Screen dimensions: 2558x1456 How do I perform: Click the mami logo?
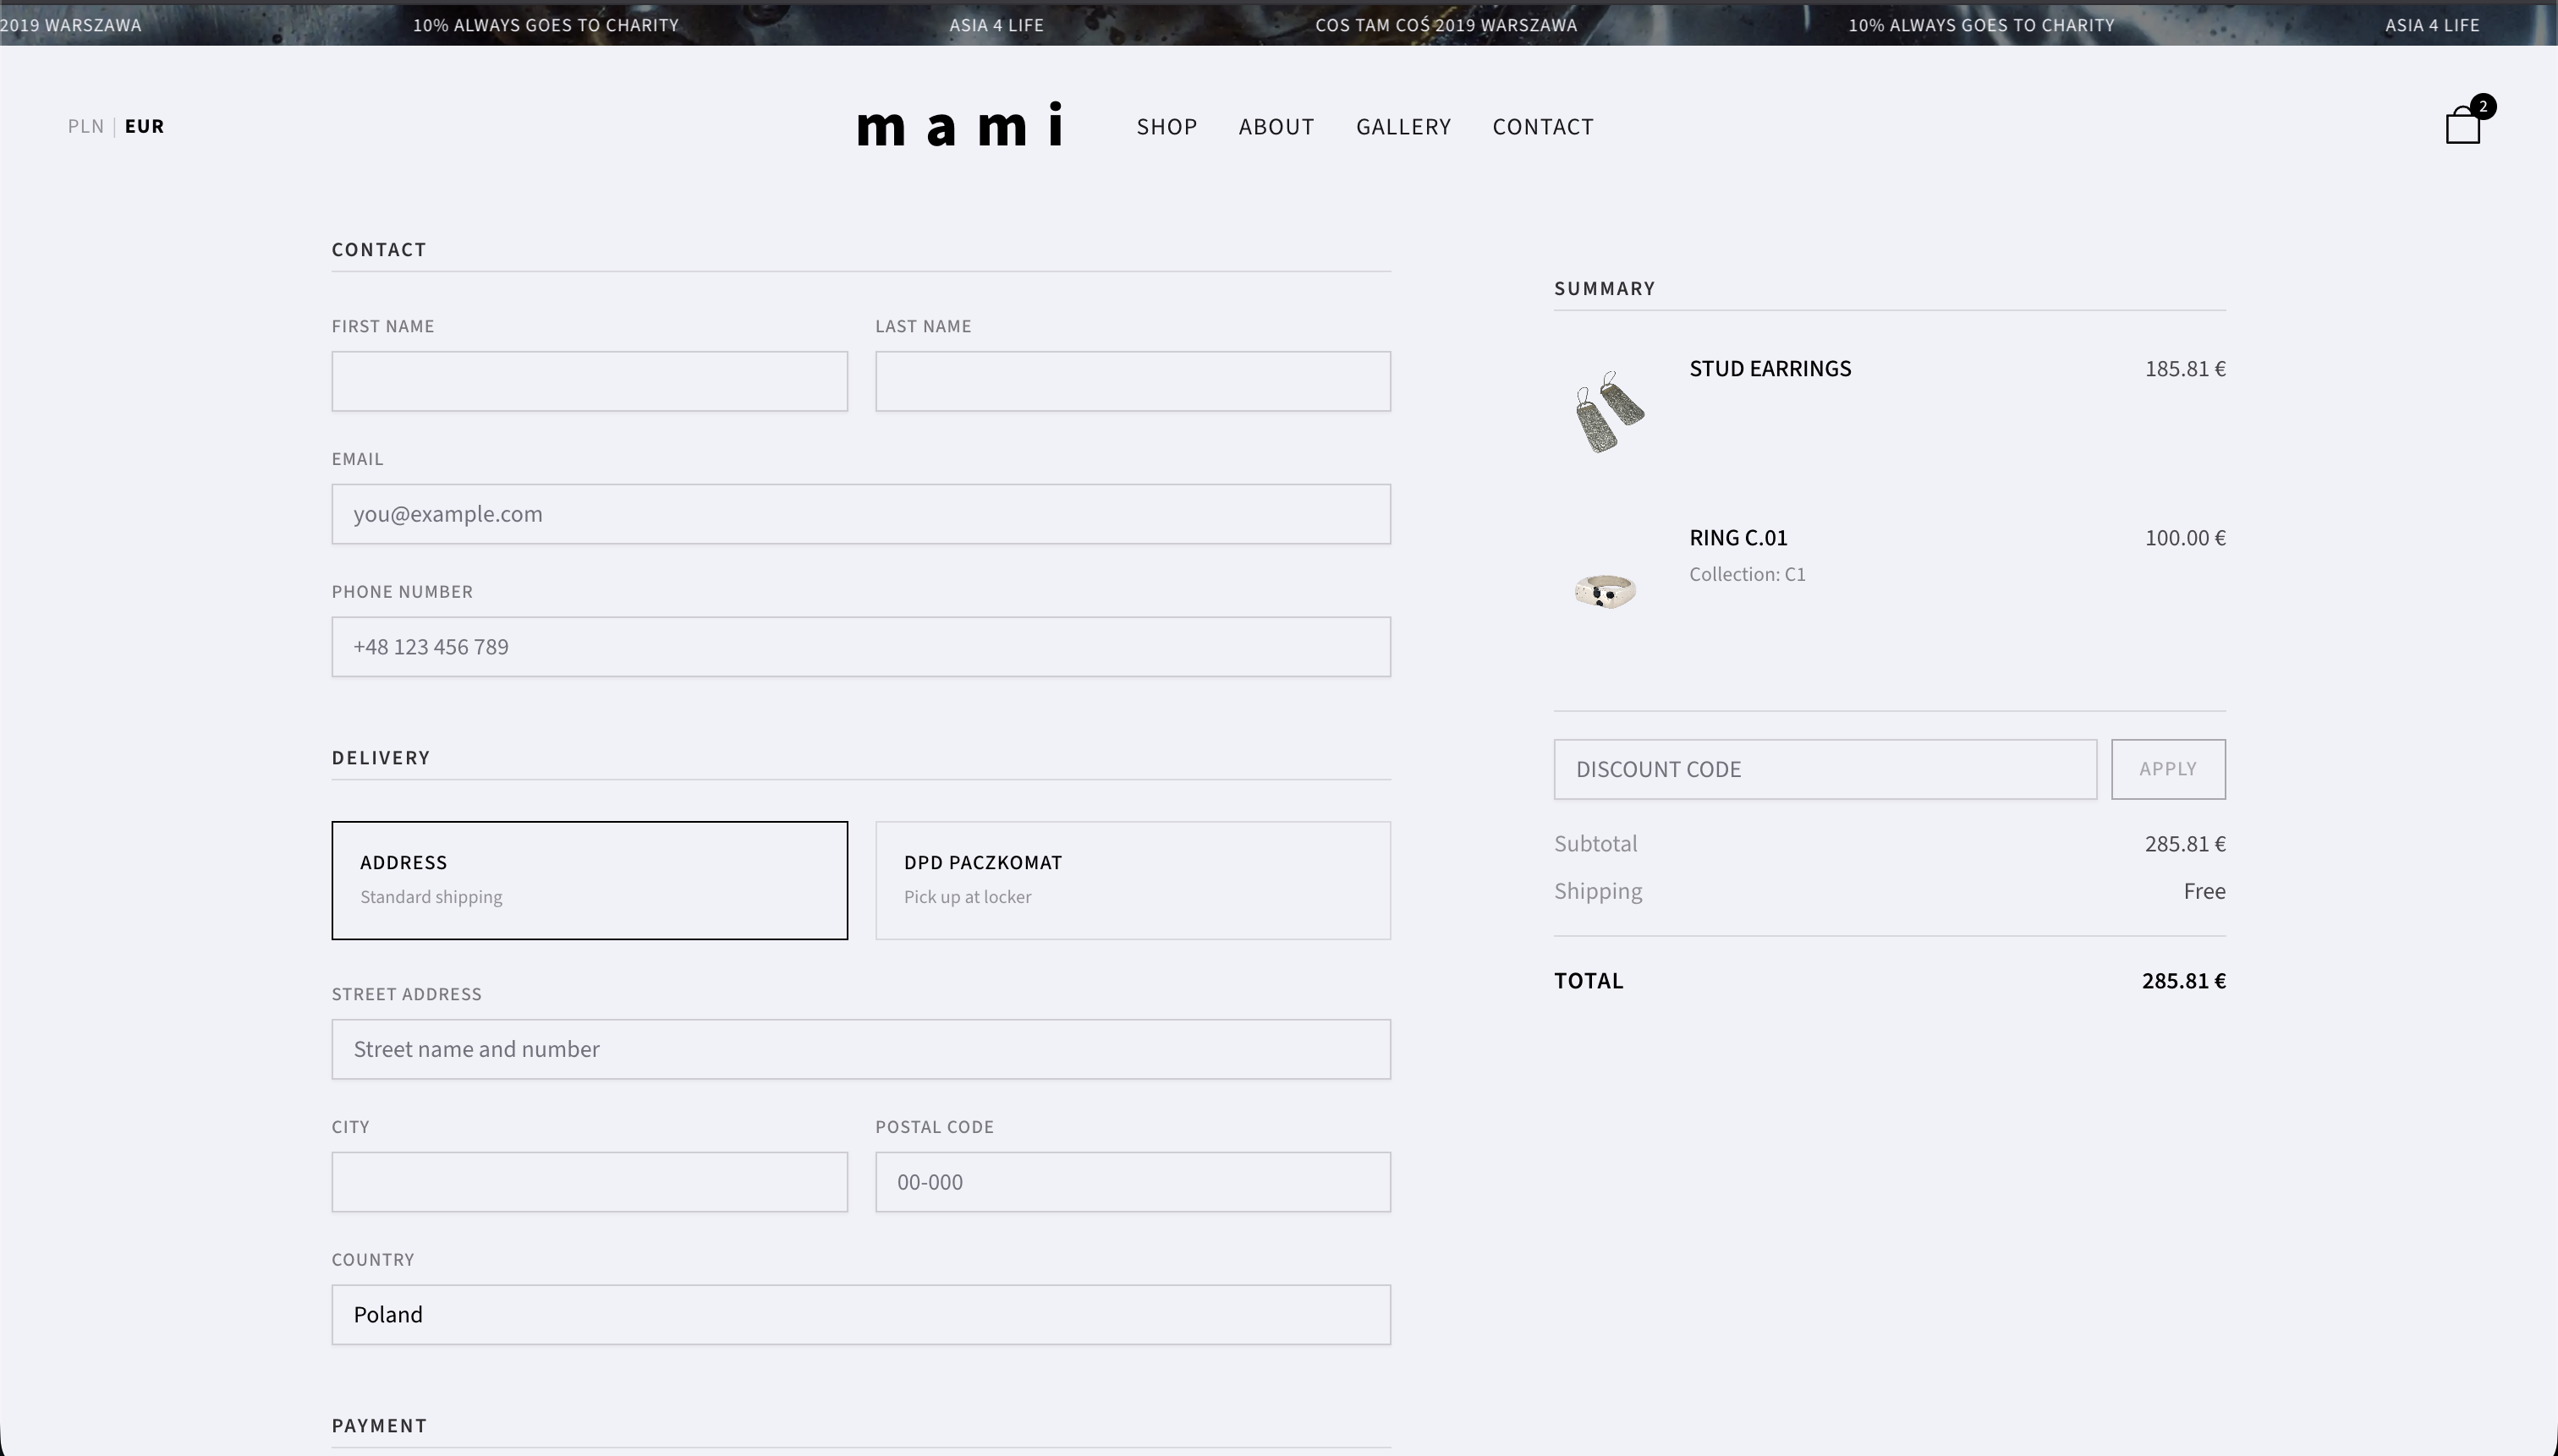tap(960, 126)
